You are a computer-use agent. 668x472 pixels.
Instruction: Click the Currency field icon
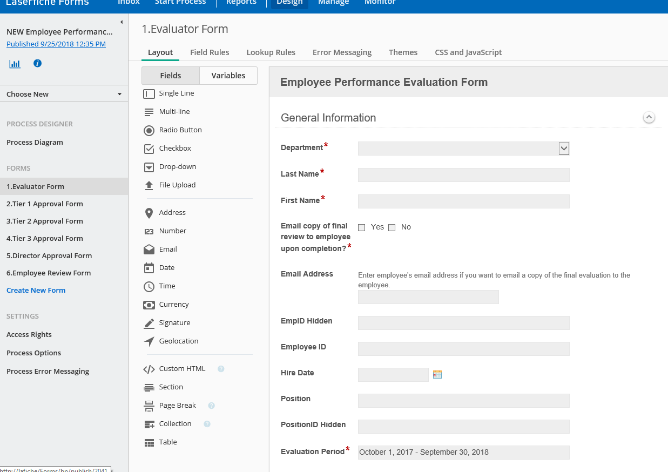pos(149,305)
